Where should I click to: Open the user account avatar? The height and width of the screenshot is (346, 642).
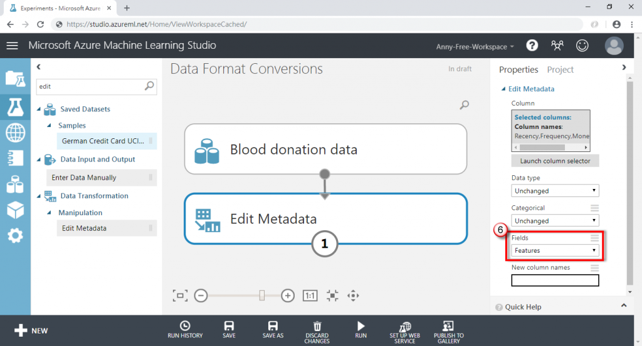(x=614, y=45)
